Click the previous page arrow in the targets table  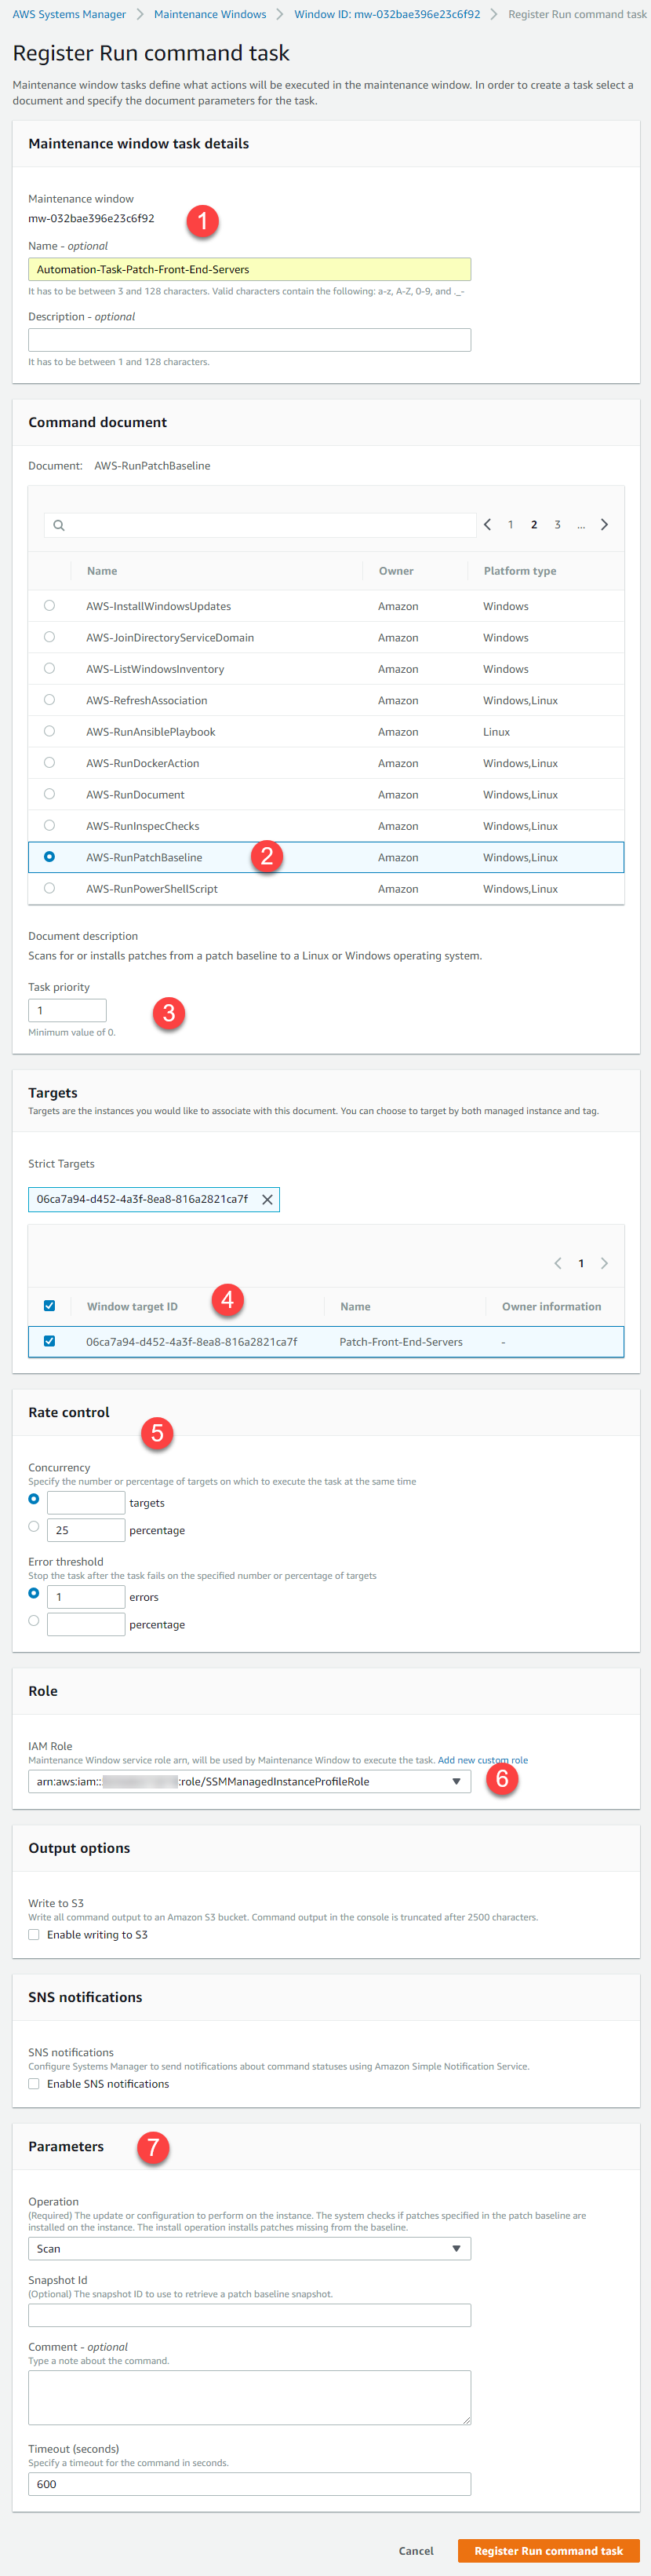[558, 1263]
